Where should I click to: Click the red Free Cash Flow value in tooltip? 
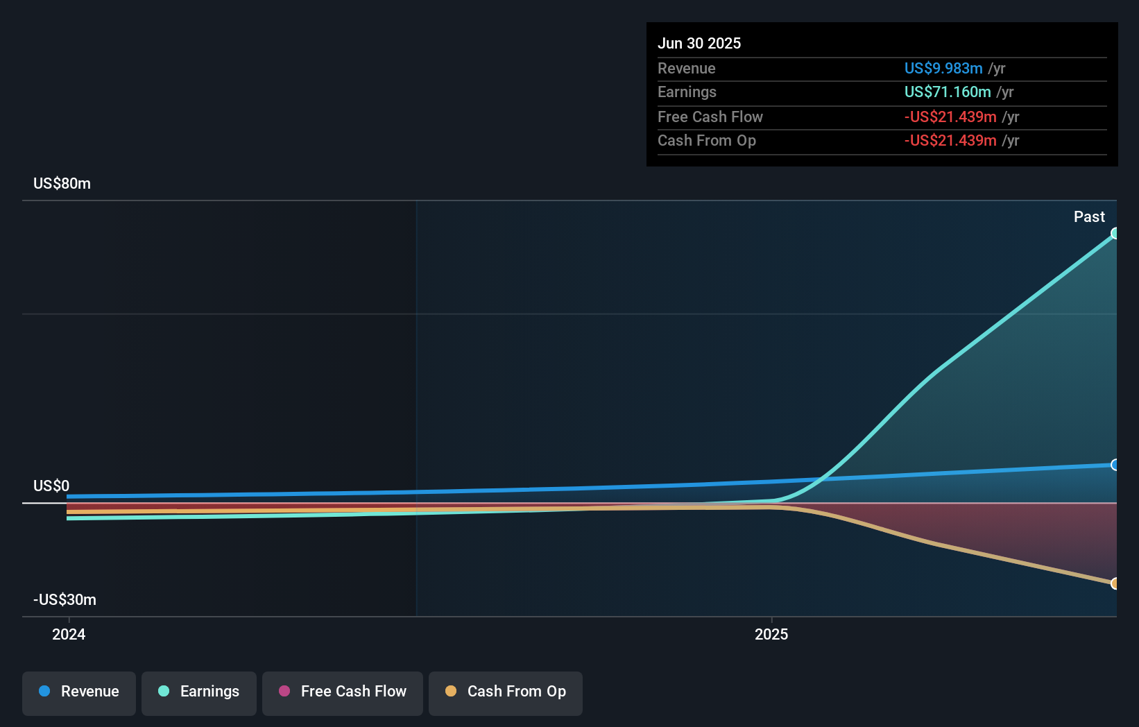click(950, 117)
